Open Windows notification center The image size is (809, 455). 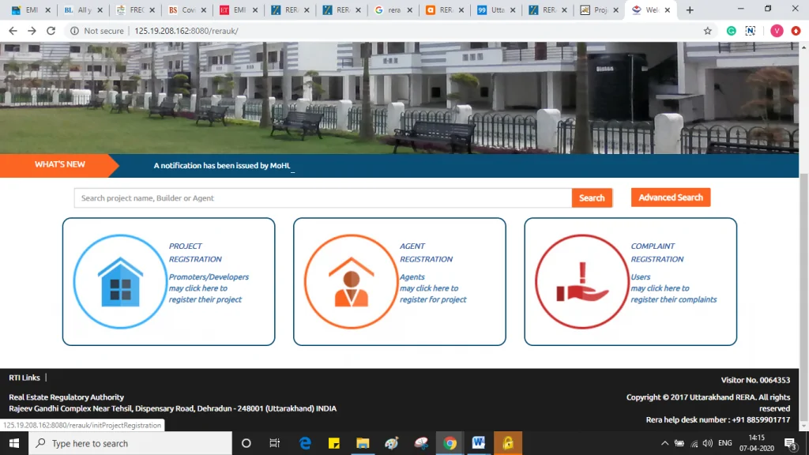789,443
